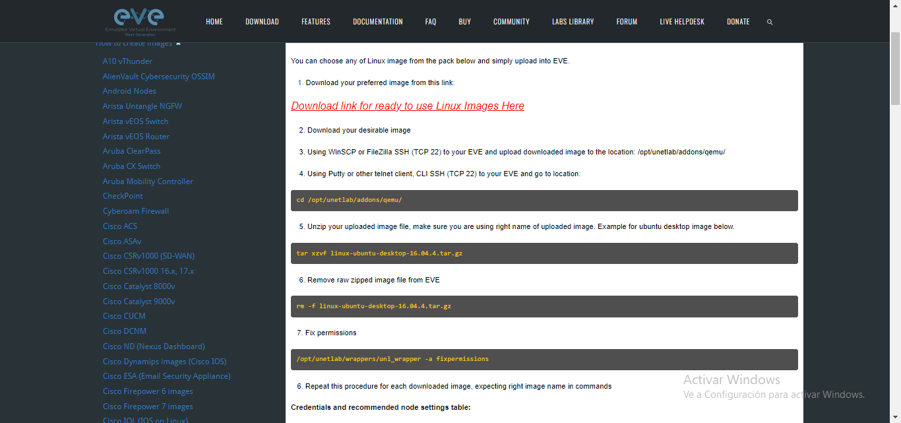Open the Download menu item

[x=262, y=22]
